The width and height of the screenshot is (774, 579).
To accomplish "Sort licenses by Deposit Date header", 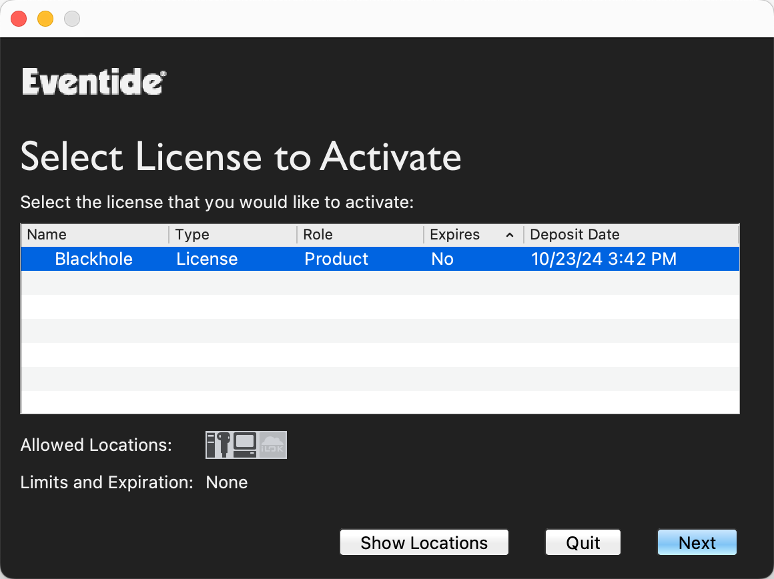I will [631, 234].
